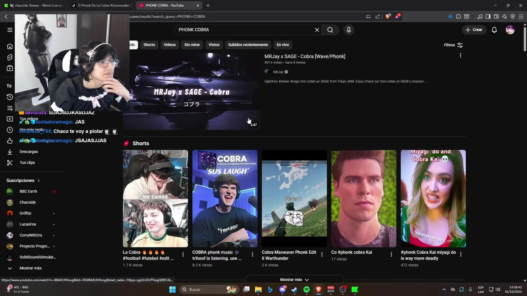This screenshot has width=527, height=296.
Task: Open the Liked videos thumbs-up icon
Action: click(x=10, y=141)
